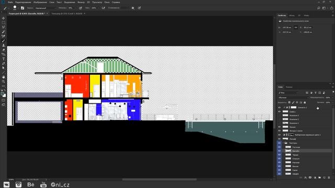Collapse the layer group folder
This screenshot has height=188, width=335.
tap(283, 143)
